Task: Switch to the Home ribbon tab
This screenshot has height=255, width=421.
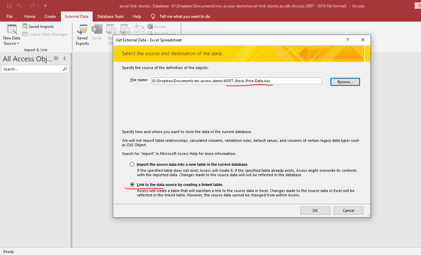Action: pyautogui.click(x=30, y=16)
